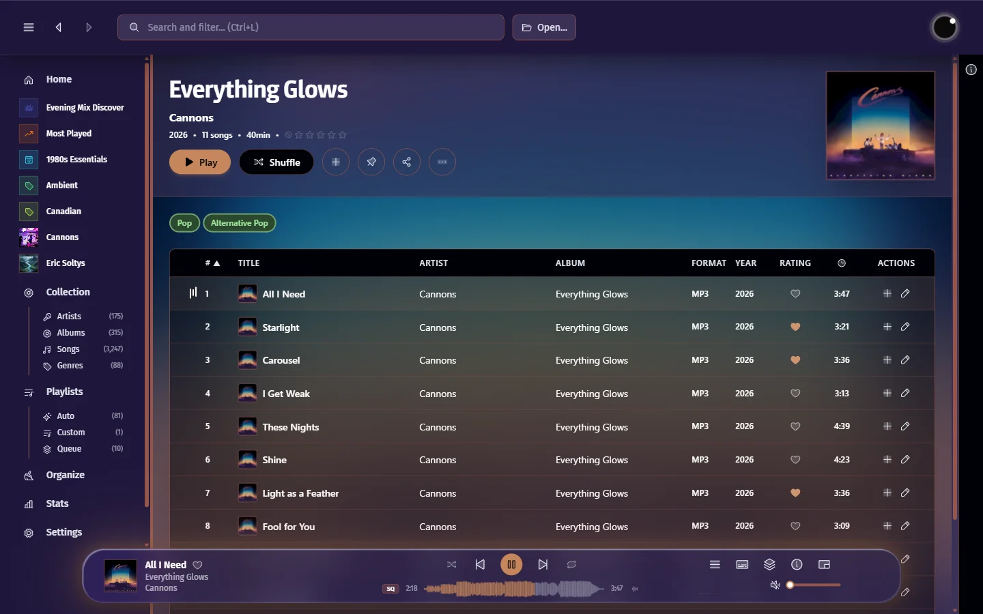Go back with the left arrow
The image size is (983, 614).
[x=59, y=27]
